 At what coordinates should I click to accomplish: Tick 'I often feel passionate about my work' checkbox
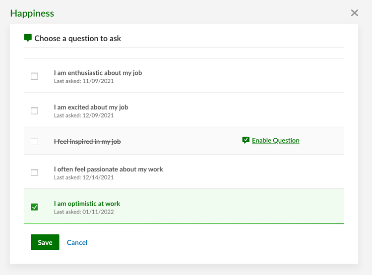coord(34,172)
